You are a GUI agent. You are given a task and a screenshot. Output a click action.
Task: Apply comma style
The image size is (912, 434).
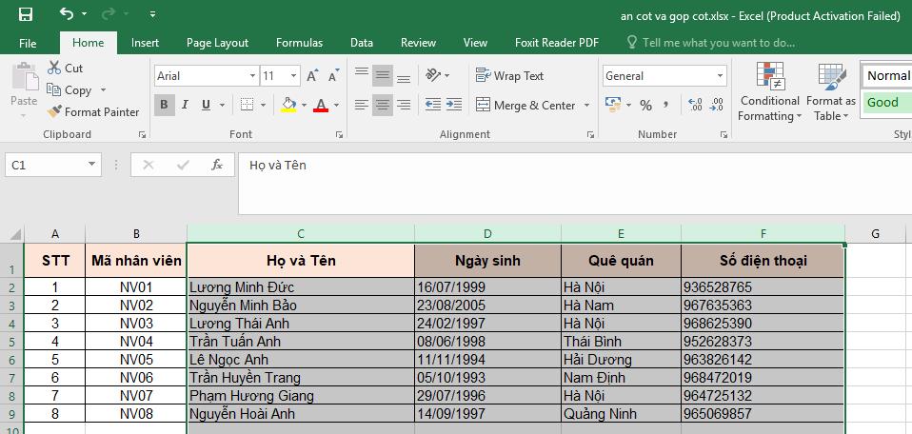(x=665, y=106)
